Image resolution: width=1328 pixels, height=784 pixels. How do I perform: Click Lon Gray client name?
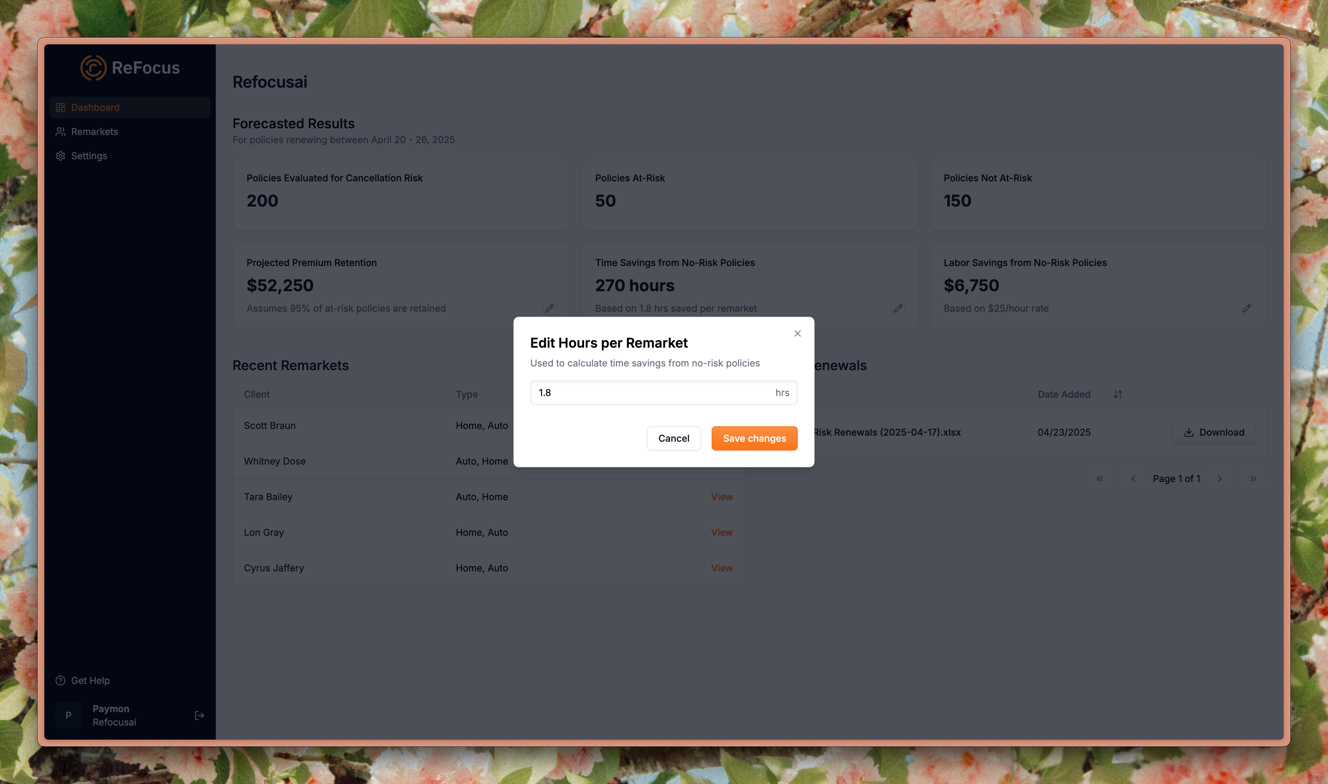tap(264, 532)
